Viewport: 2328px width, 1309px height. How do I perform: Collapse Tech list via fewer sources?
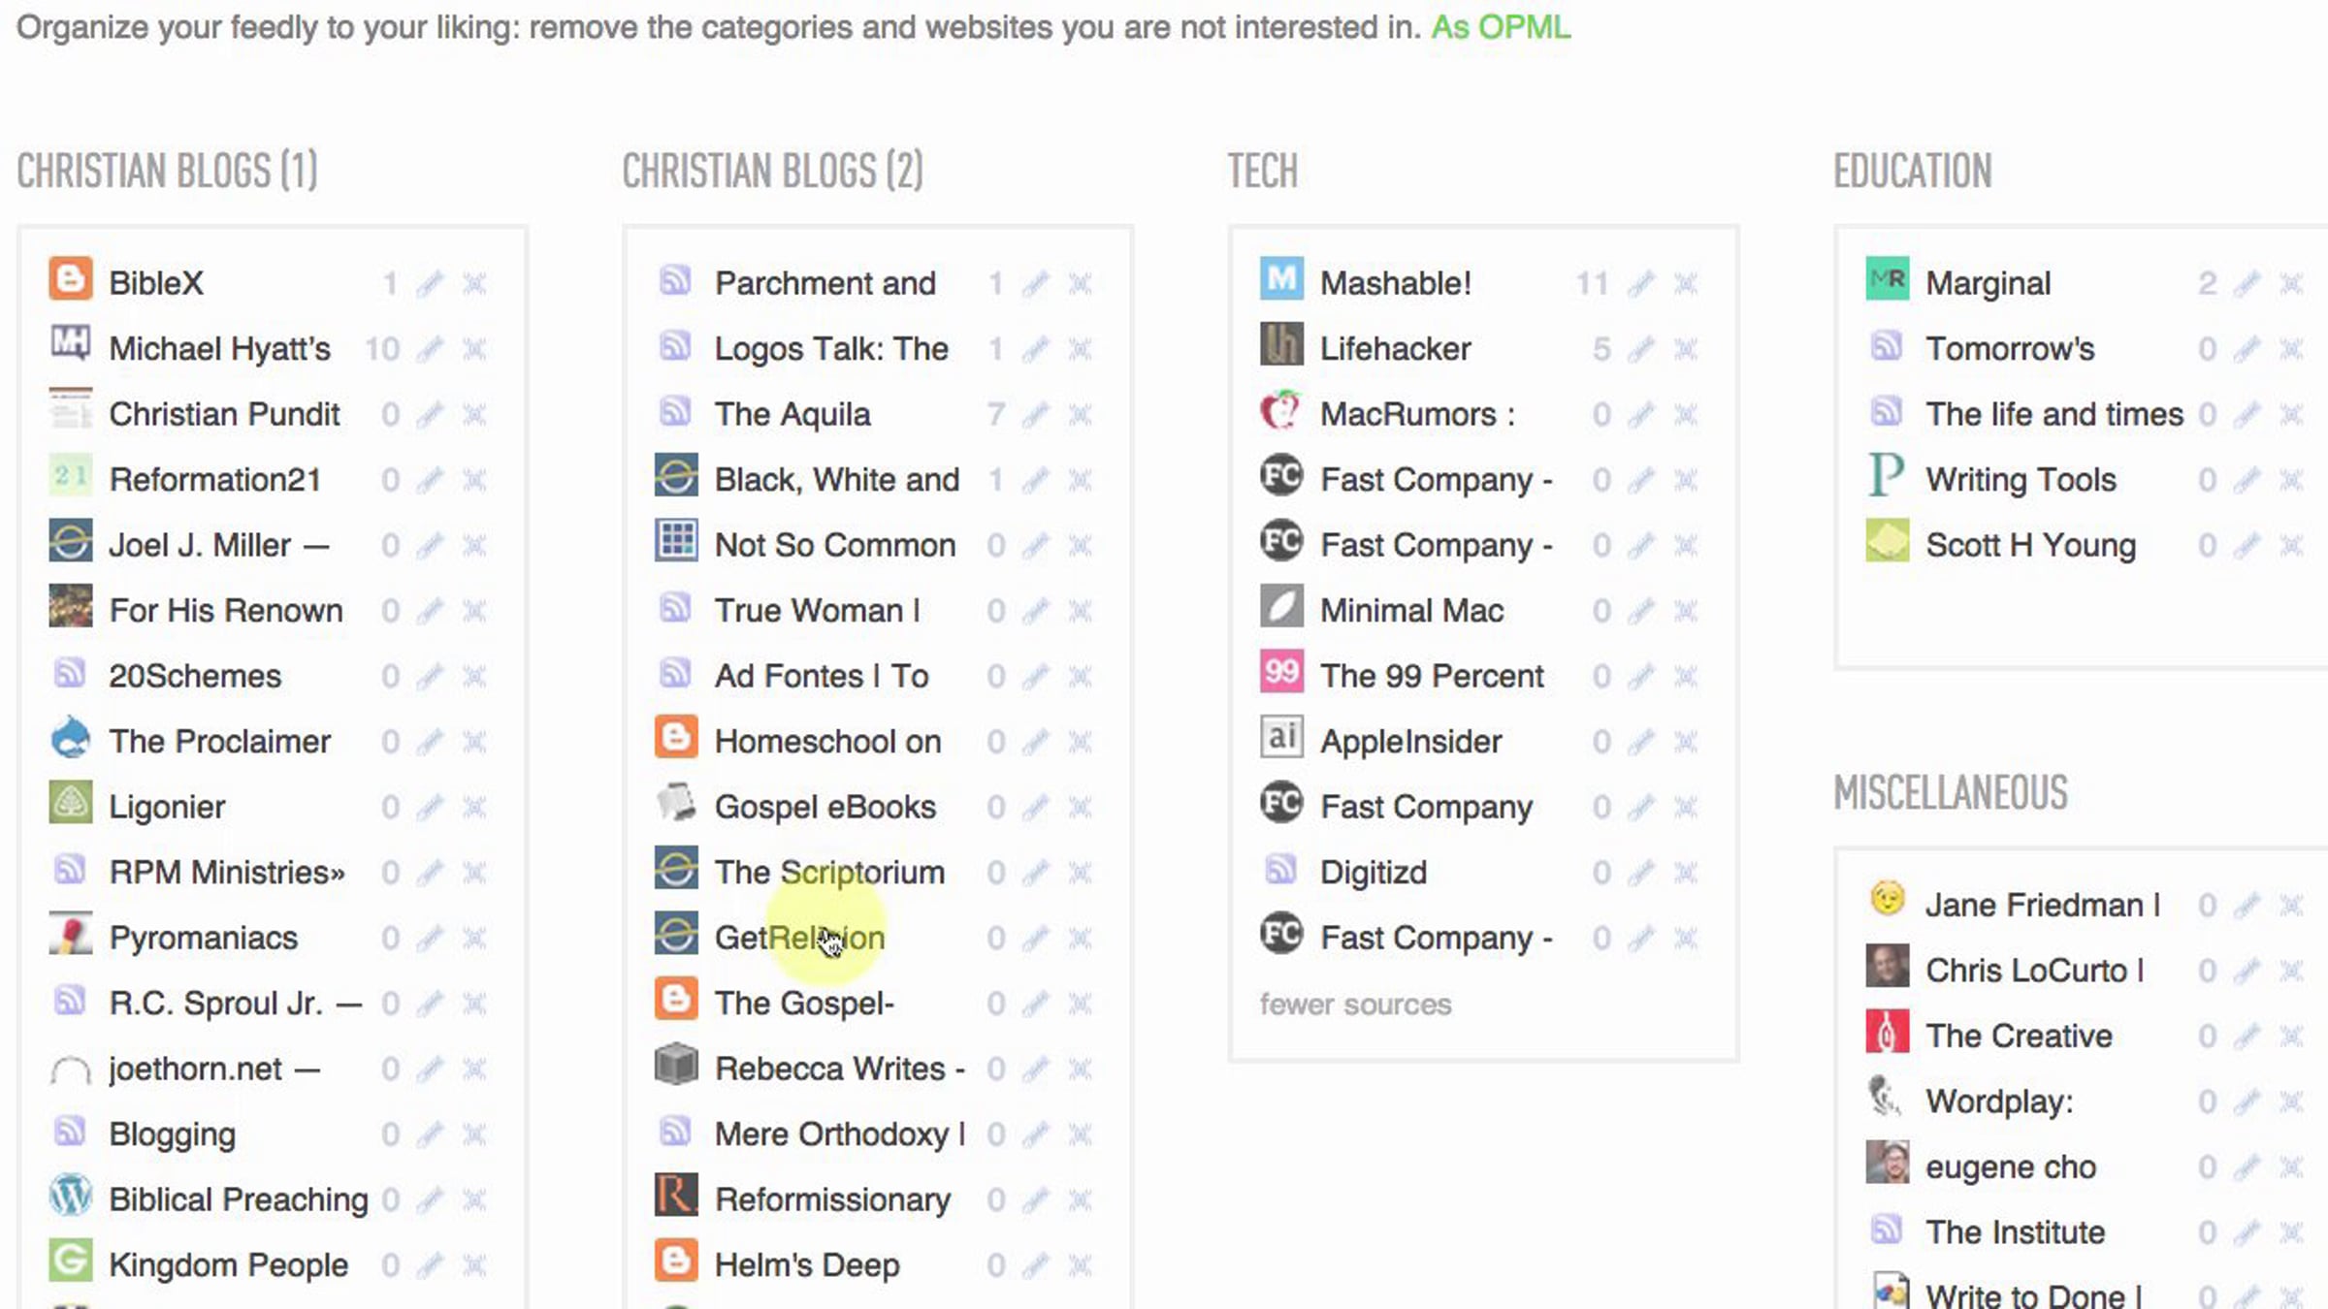tap(1355, 1005)
